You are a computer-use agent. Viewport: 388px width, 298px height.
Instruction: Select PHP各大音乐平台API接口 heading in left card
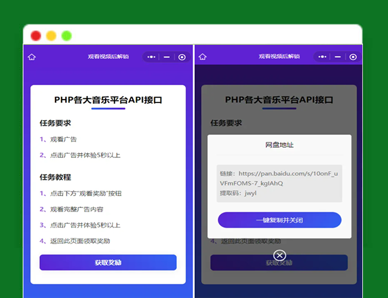(x=108, y=100)
